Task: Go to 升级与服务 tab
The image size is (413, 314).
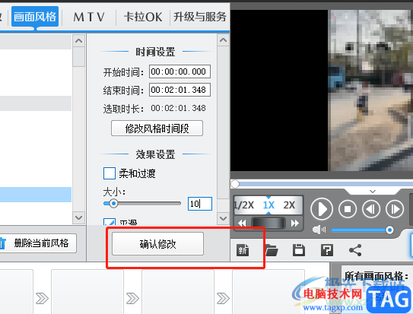Action: tap(199, 17)
